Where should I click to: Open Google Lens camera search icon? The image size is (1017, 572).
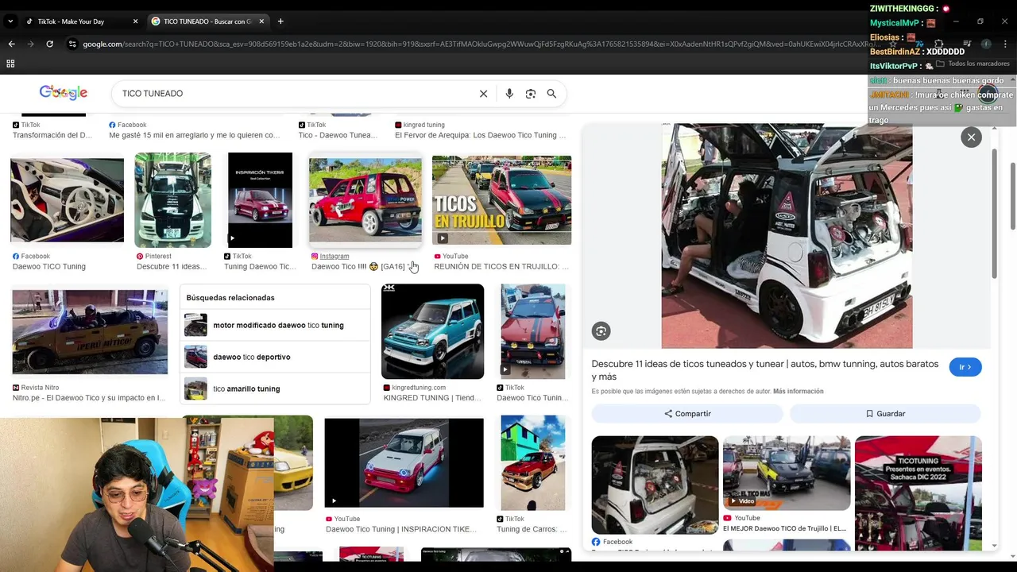click(531, 94)
